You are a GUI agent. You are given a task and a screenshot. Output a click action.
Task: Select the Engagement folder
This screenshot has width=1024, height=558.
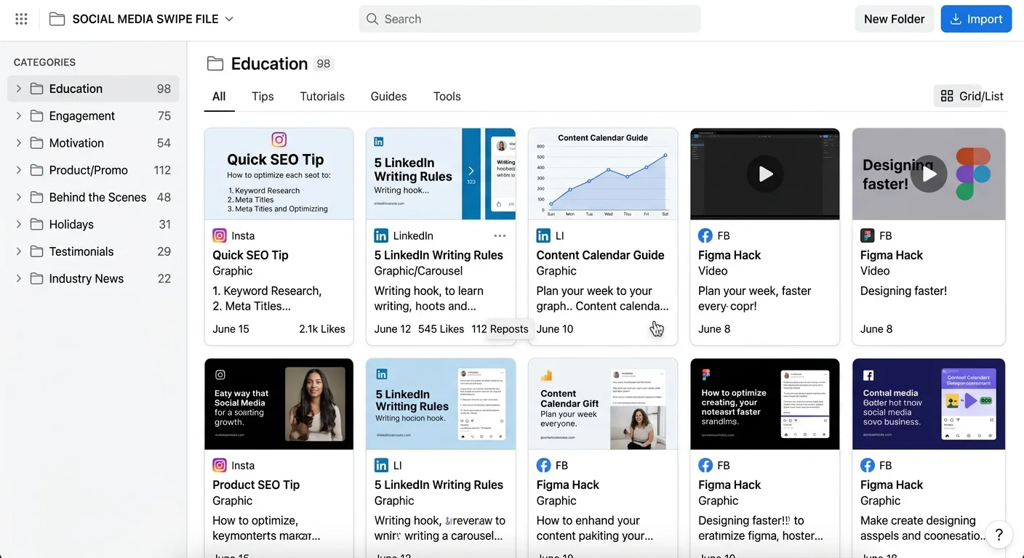pyautogui.click(x=93, y=116)
